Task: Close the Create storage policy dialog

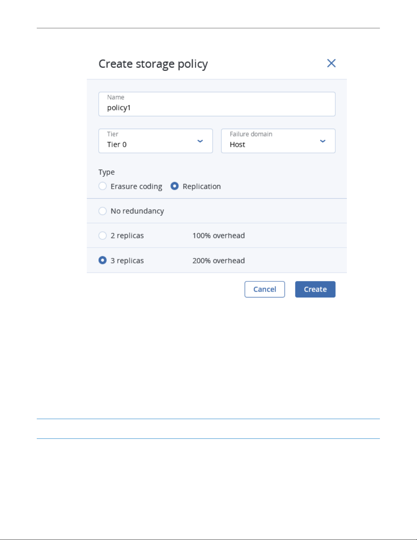Action: point(331,63)
